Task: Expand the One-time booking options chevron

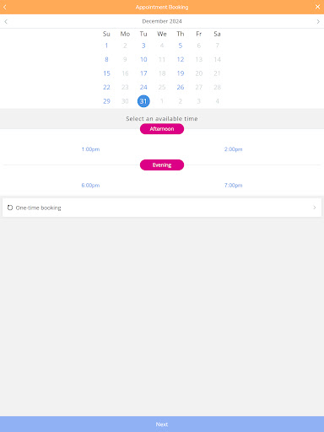Action: (x=315, y=208)
